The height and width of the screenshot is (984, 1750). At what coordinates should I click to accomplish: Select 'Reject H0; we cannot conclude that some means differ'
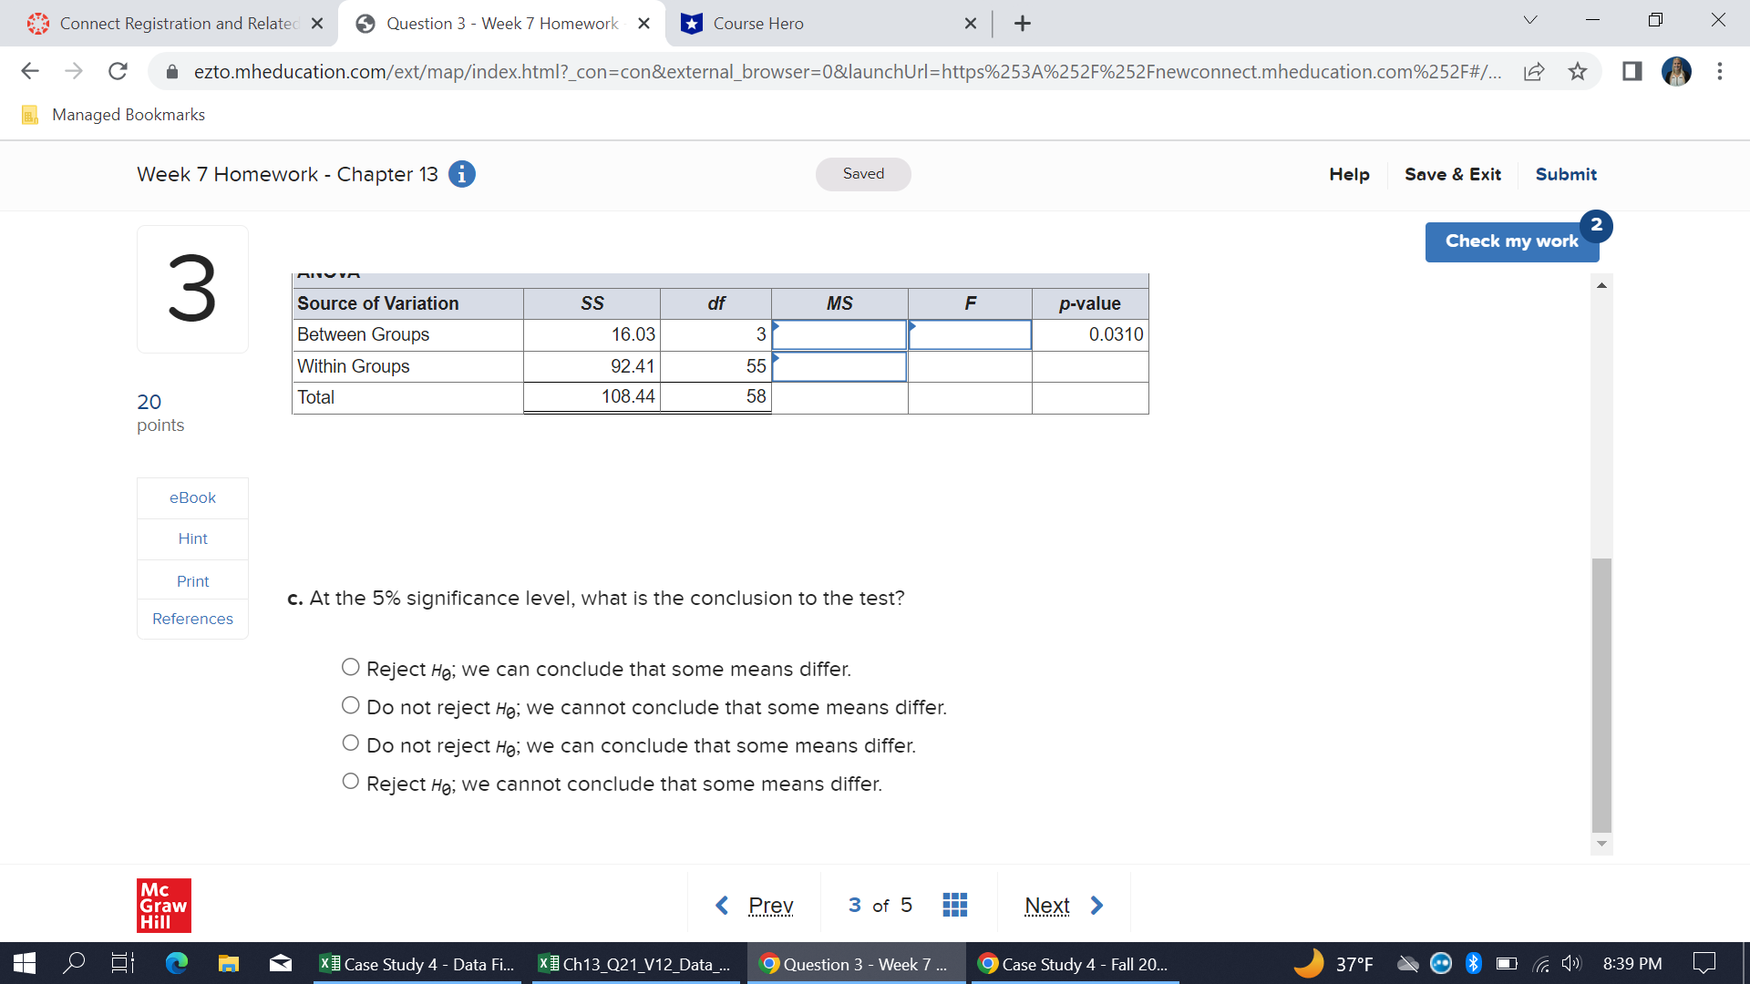(x=350, y=780)
